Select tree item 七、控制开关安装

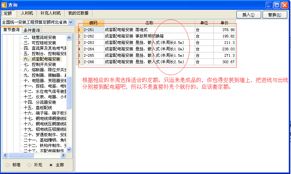click(40, 65)
